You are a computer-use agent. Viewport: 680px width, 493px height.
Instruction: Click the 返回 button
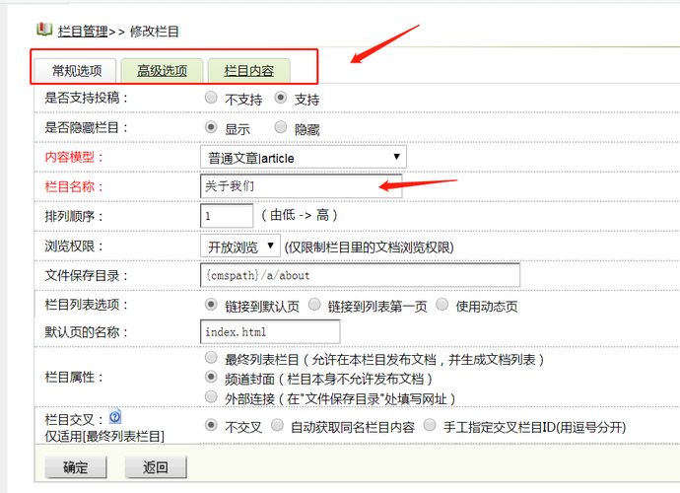pyautogui.click(x=156, y=467)
